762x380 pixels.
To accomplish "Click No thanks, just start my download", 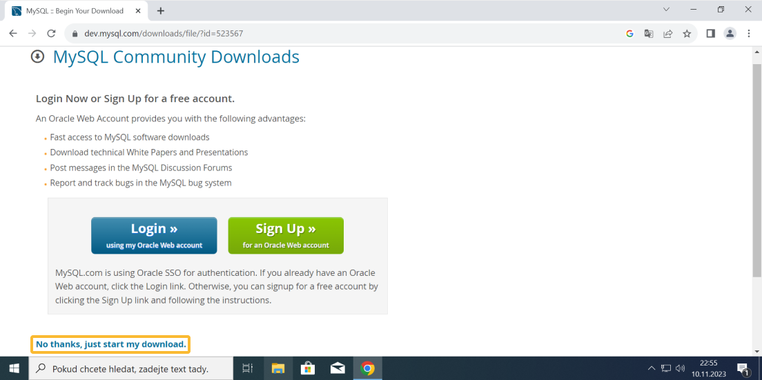I will point(110,344).
